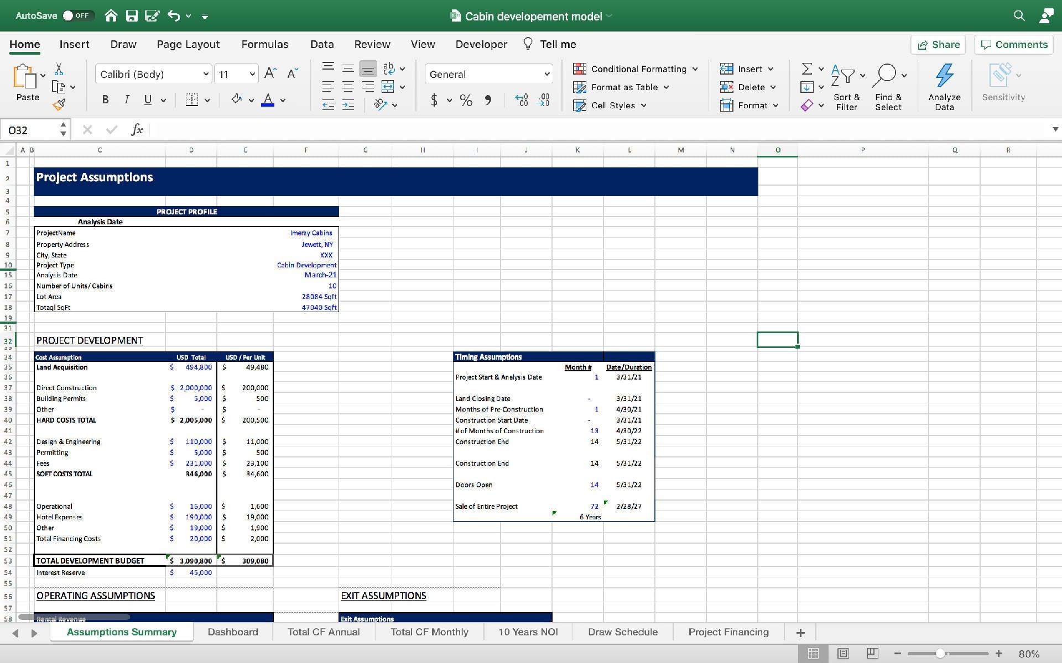The image size is (1062, 663).
Task: Click Decrease Decimal icon
Action: 543,100
